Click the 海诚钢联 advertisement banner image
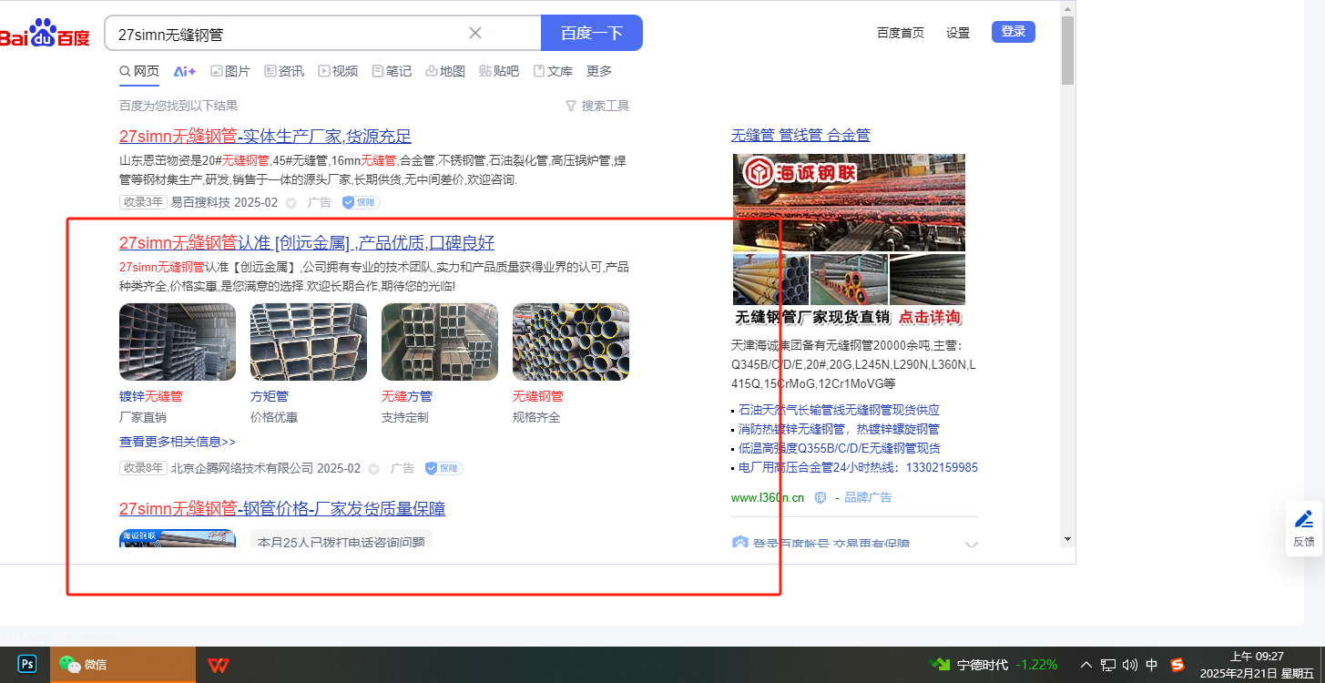Viewport: 1325px width, 683px height. [849, 240]
